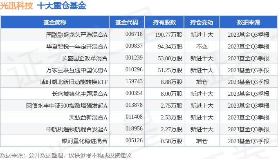Click fund name 国融融盛龙头严选混合A
This screenshot has width=278, height=159.
pyautogui.click(x=77, y=35)
